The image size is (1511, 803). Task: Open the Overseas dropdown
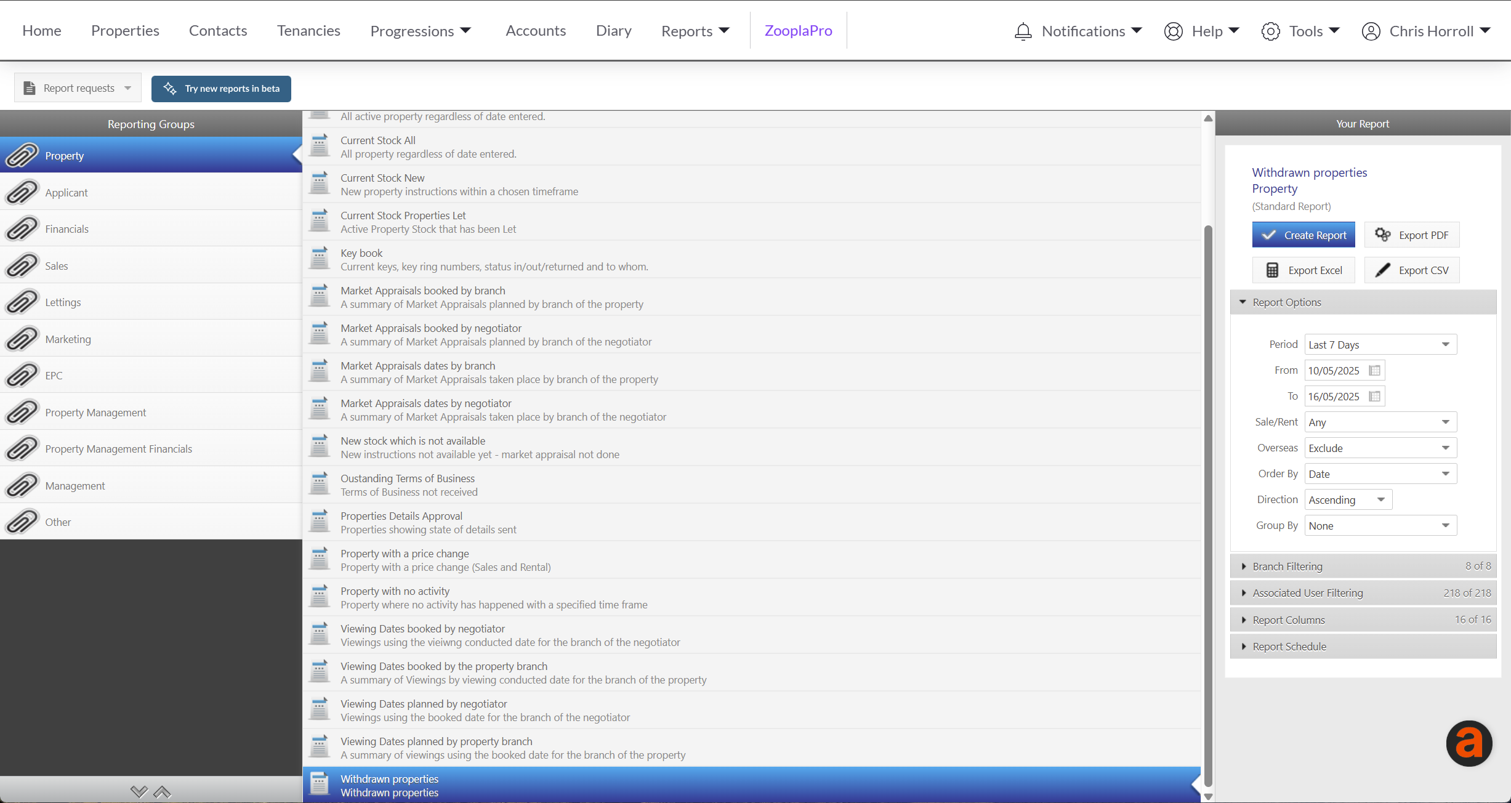pyautogui.click(x=1380, y=448)
